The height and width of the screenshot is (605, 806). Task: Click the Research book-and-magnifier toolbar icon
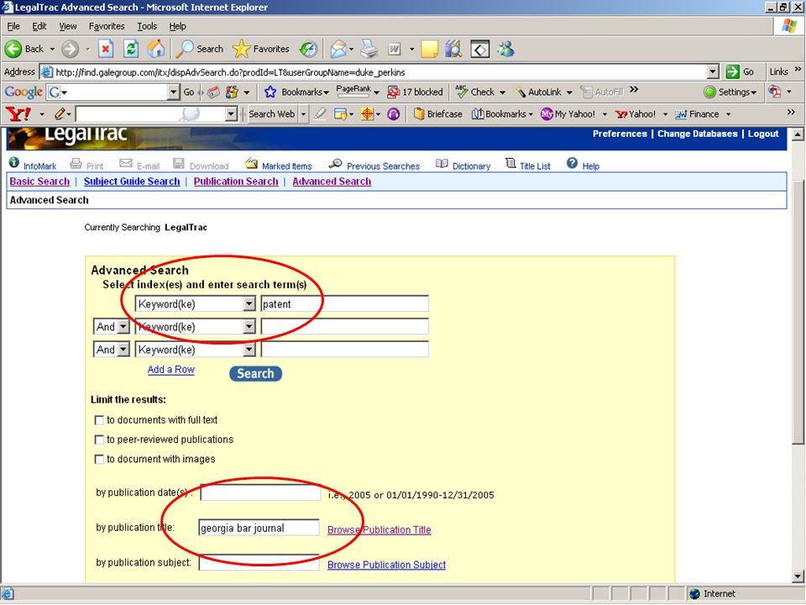(x=454, y=49)
